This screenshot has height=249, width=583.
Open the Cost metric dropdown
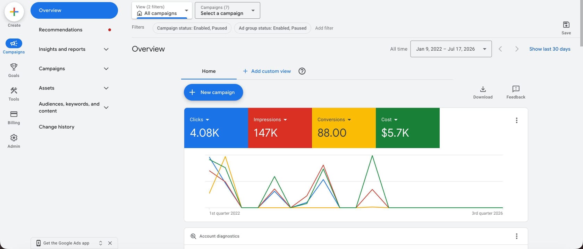(x=389, y=120)
